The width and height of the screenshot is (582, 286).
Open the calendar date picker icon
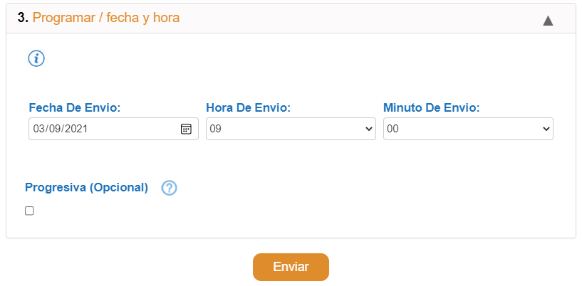186,129
